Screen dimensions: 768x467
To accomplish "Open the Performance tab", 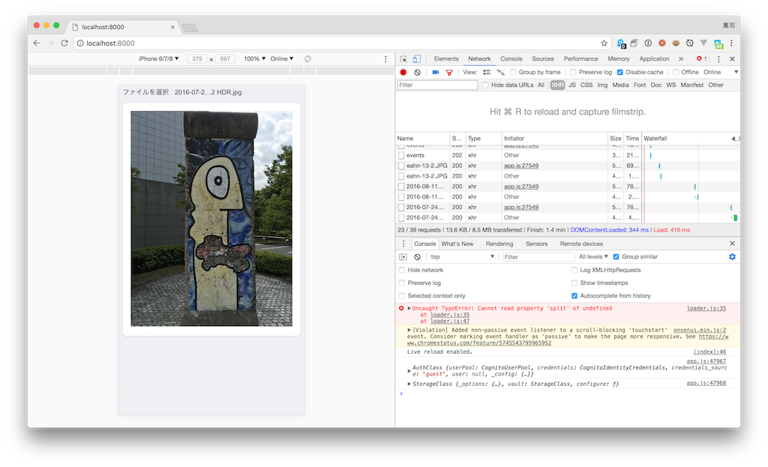I will (x=580, y=58).
